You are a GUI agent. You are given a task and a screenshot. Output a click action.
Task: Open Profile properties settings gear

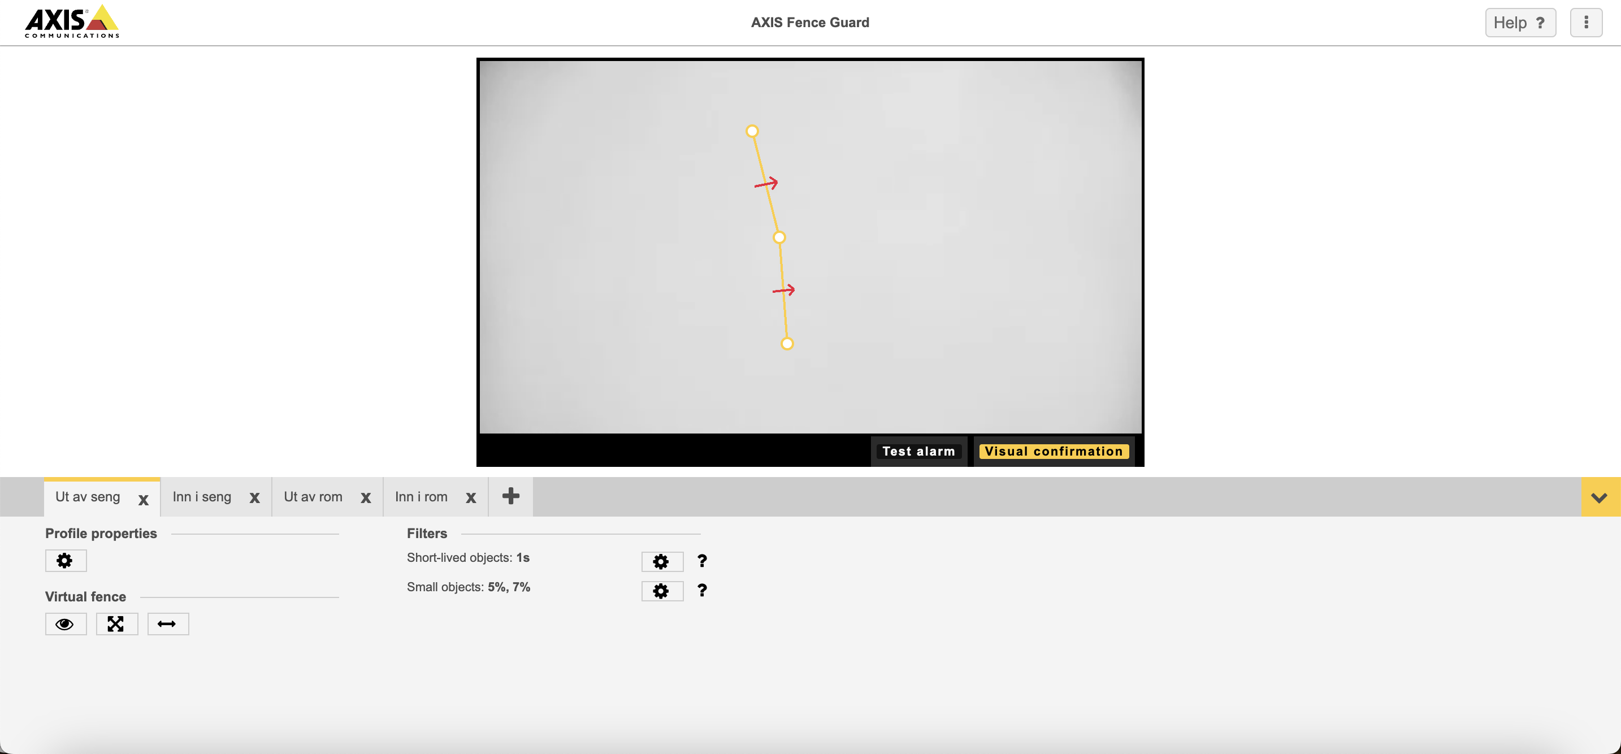tap(64, 560)
